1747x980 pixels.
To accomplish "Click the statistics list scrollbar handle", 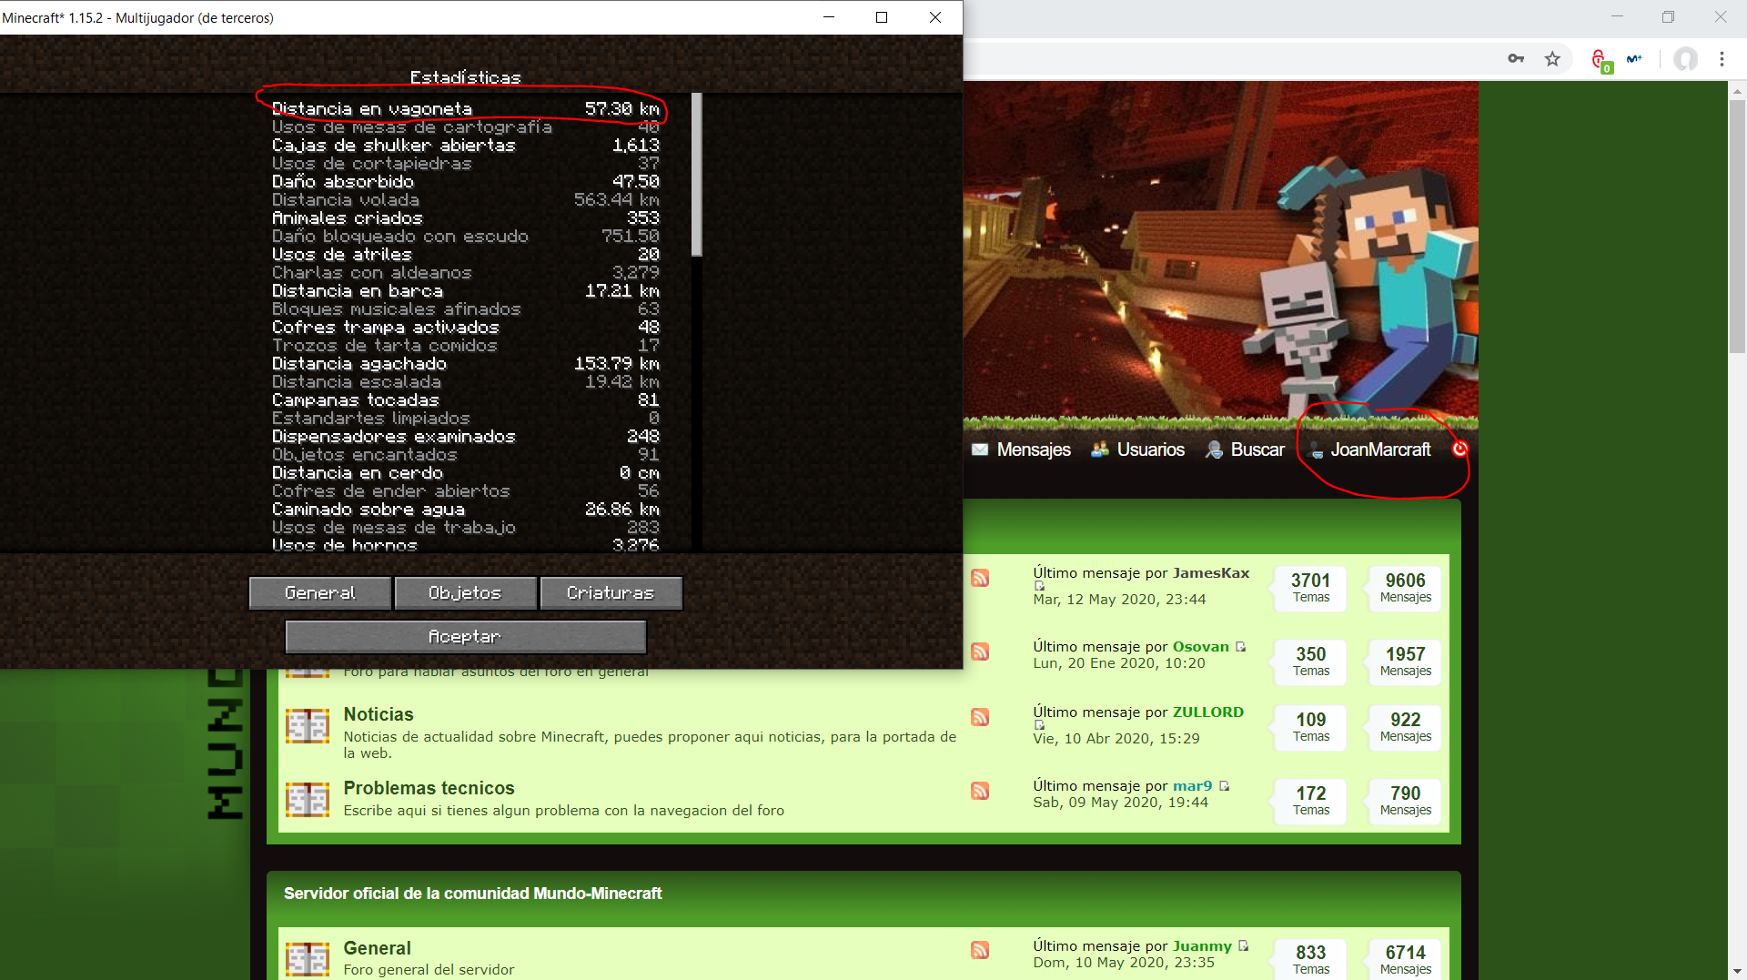I will 696,173.
